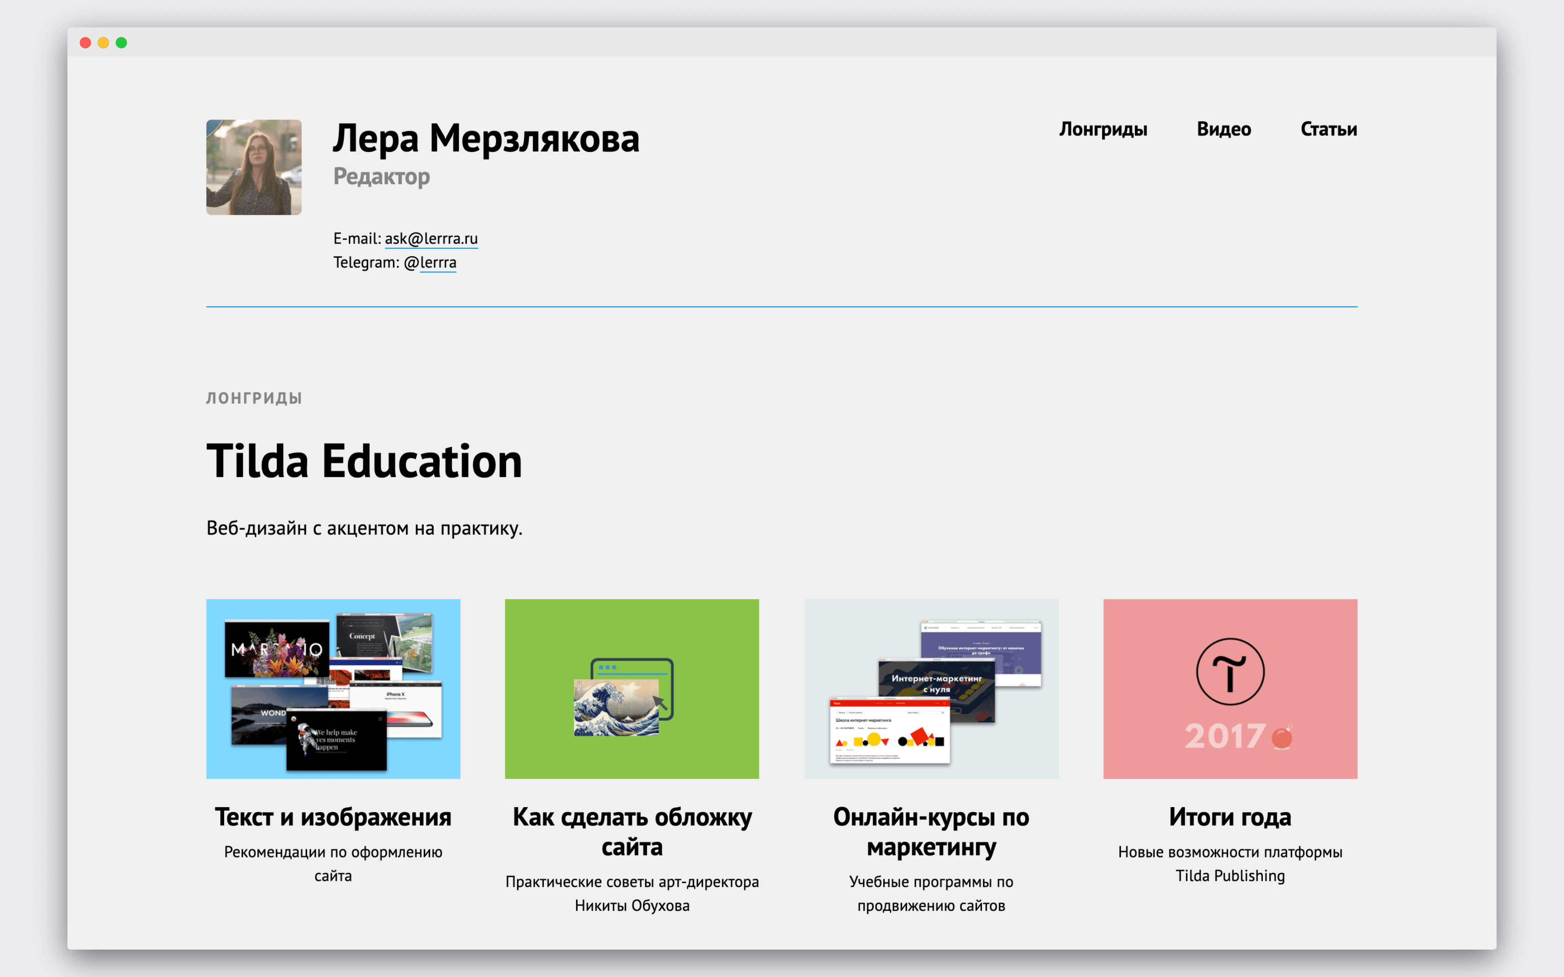Screen dimensions: 1564x977
Task: Click description Учебные программы по продвижению сайтов
Action: [932, 894]
